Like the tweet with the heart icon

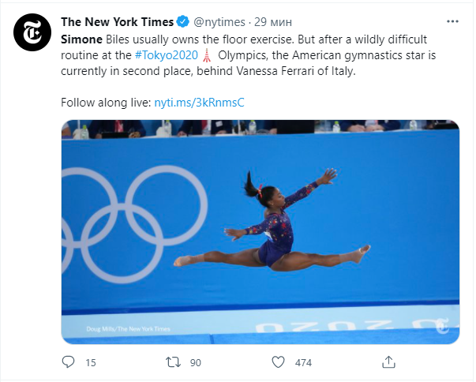[278, 362]
